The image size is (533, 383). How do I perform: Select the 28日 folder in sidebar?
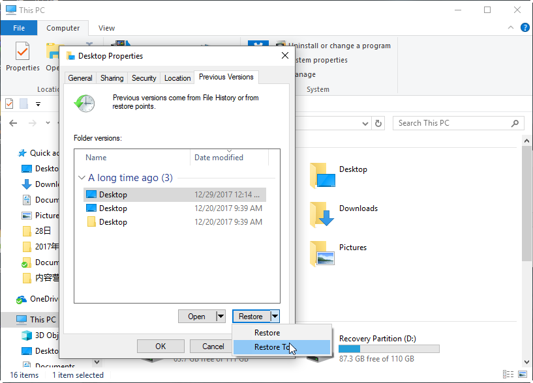(x=37, y=231)
